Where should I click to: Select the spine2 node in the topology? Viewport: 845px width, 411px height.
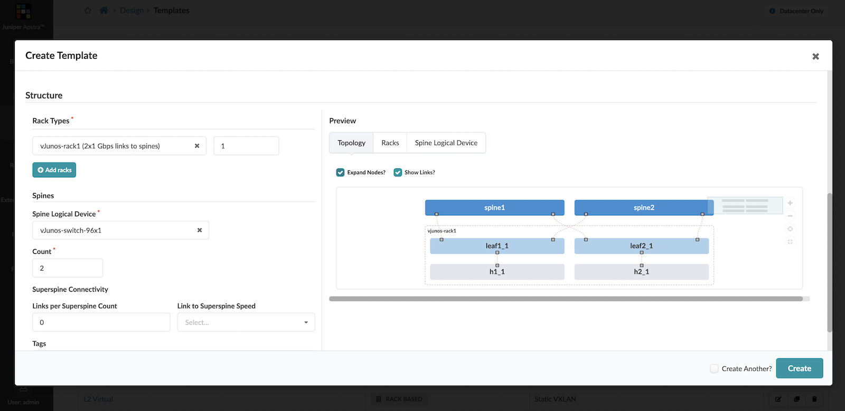(x=644, y=208)
